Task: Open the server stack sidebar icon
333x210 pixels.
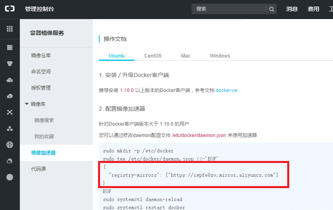Action: (x=10, y=47)
